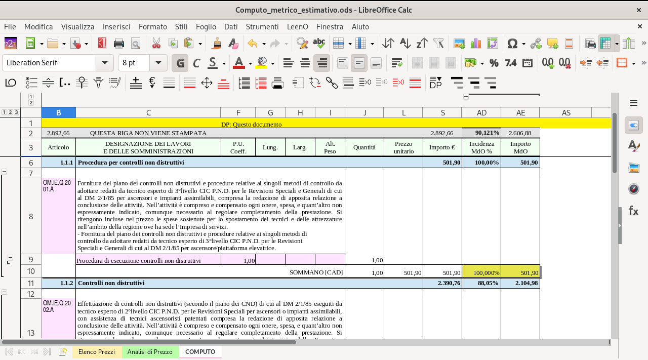Activate Clone Formatting paintbrush
The width and height of the screenshot is (648, 360).
click(217, 44)
